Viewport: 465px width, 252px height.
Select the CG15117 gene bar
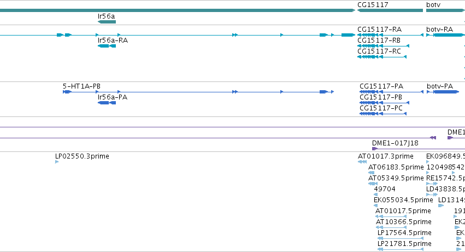[x=390, y=10]
